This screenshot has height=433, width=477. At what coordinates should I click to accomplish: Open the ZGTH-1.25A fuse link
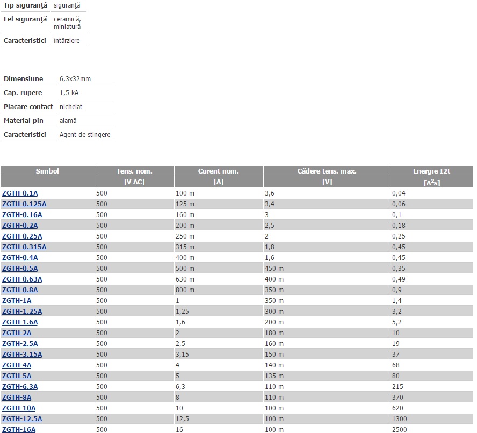[x=22, y=312]
